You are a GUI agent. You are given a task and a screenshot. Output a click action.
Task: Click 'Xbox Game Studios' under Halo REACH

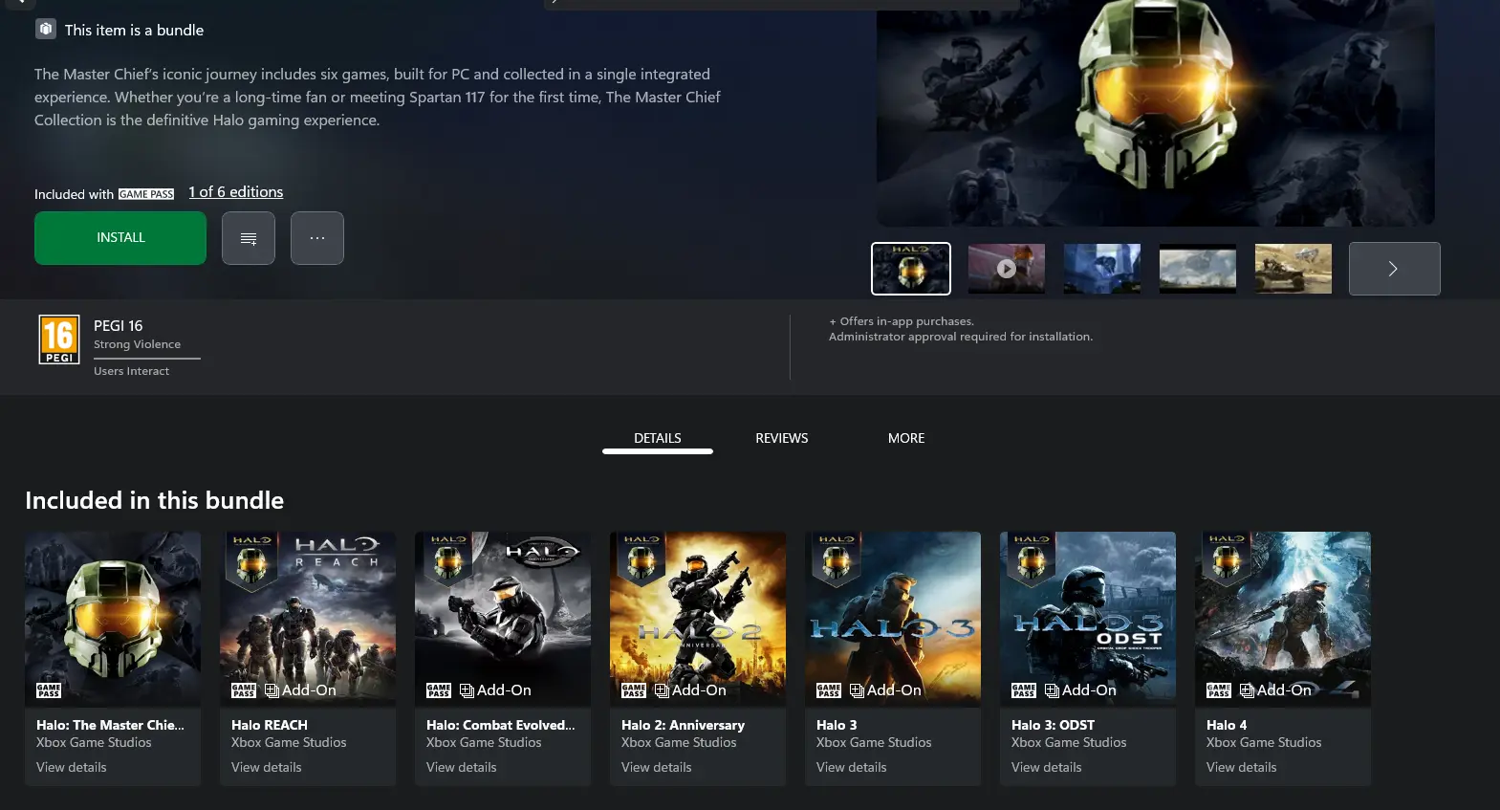(x=289, y=742)
